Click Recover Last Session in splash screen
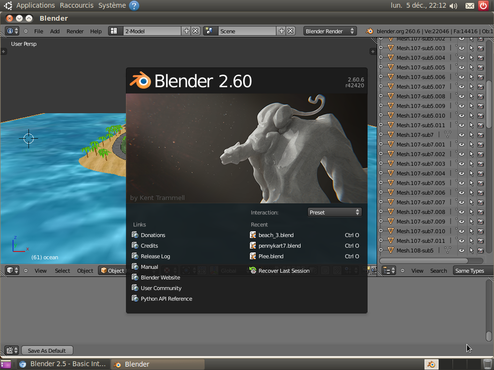494x370 pixels. click(x=284, y=271)
